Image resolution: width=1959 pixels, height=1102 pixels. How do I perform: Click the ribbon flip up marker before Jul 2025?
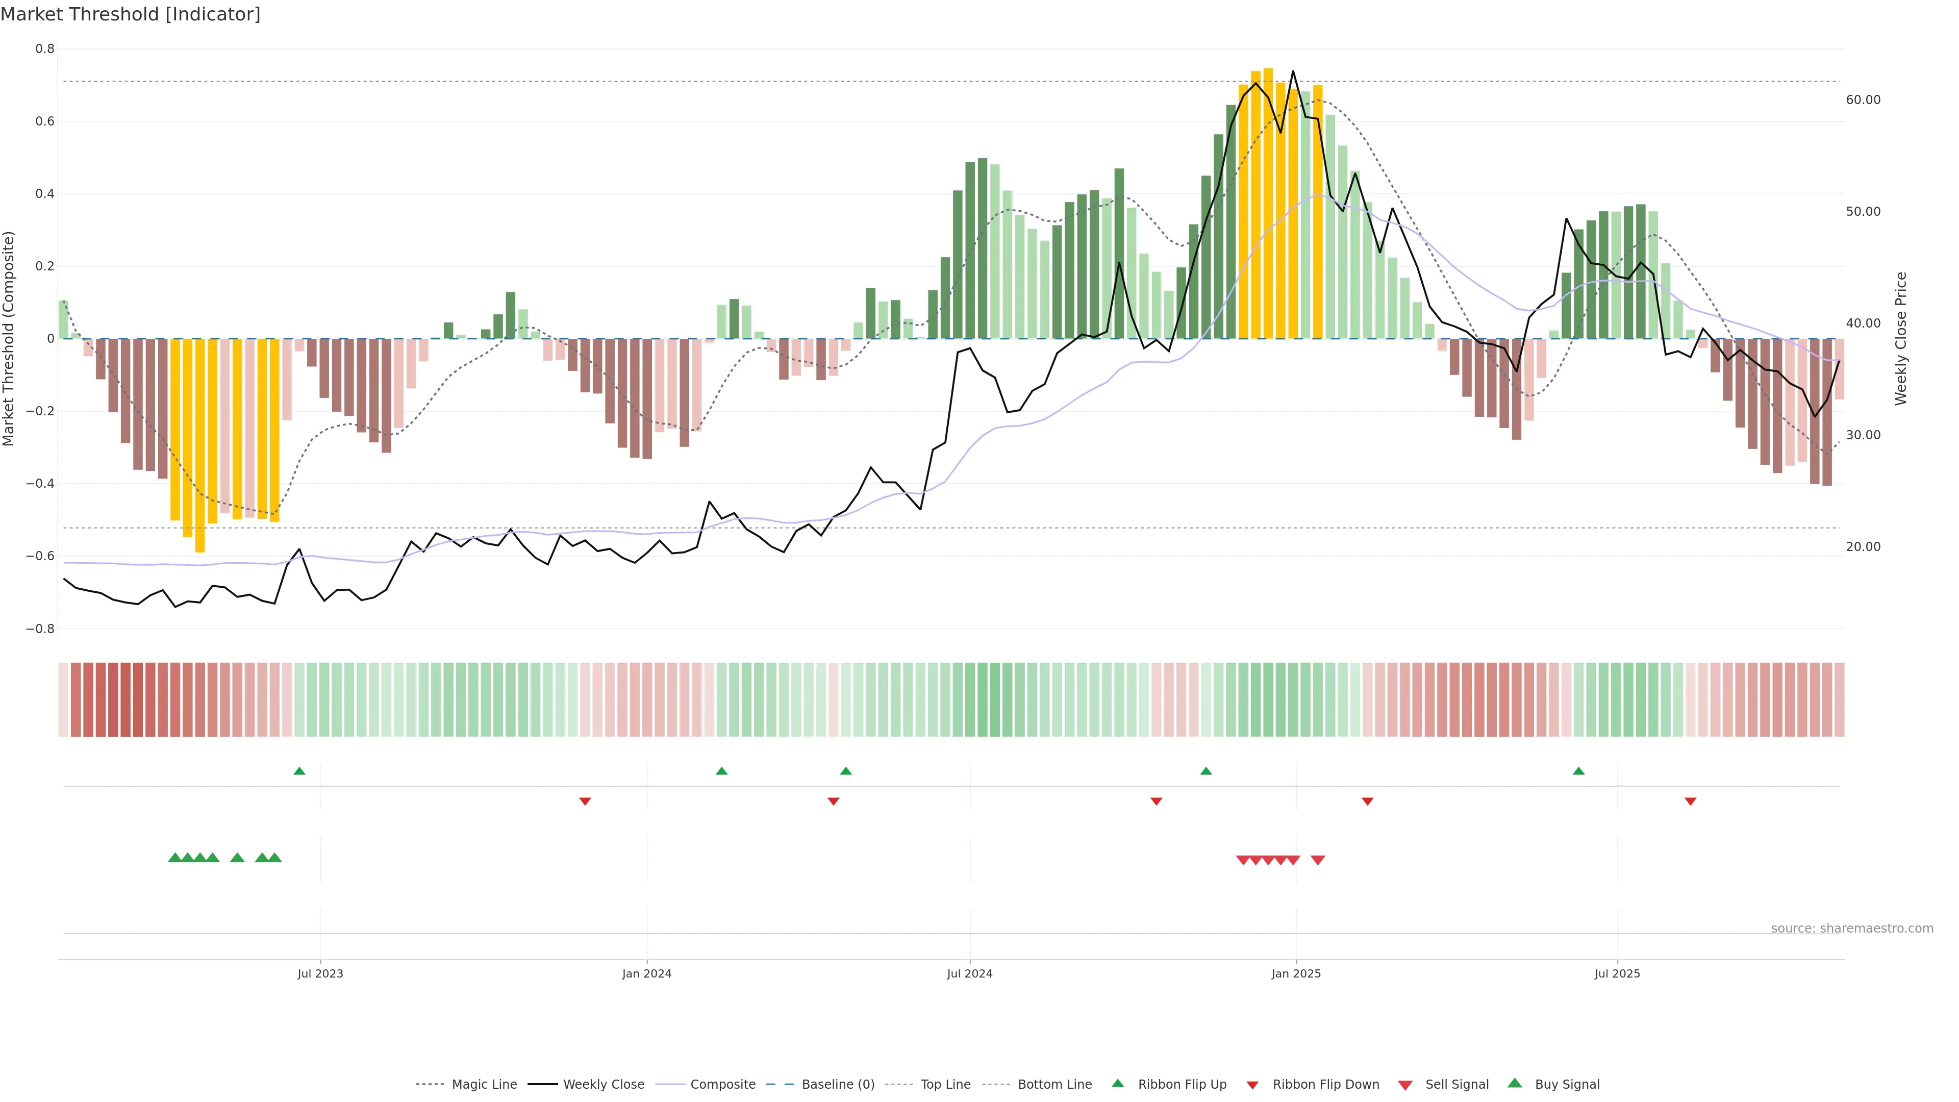coord(1579,771)
